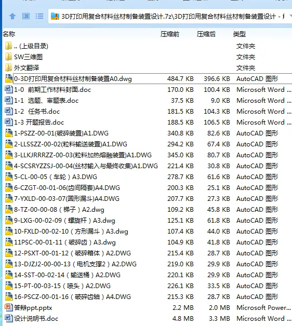
Task: Click the DWG icon of 2-LLSSZZ-00-02 file
Action: pyautogui.click(x=9, y=144)
